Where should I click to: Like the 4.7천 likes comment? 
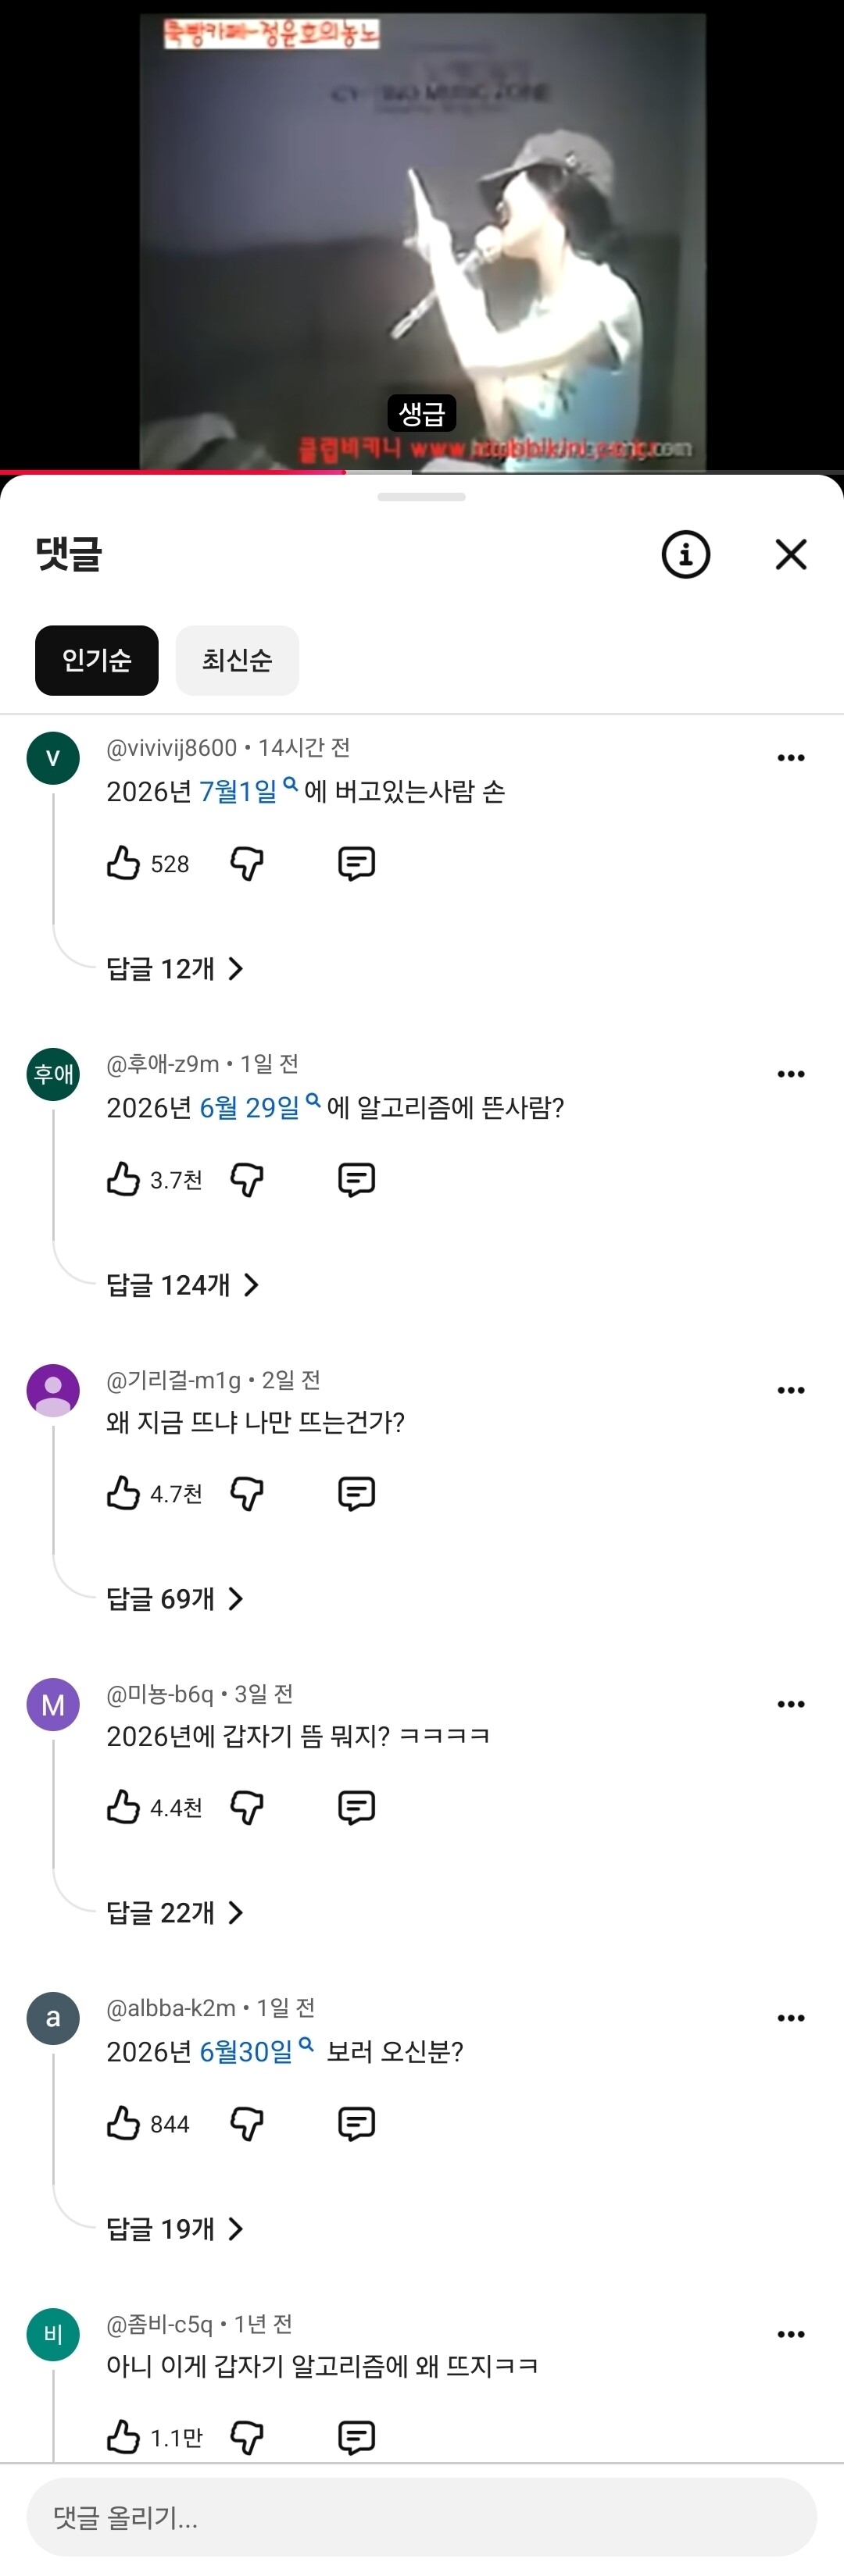[x=123, y=1493]
